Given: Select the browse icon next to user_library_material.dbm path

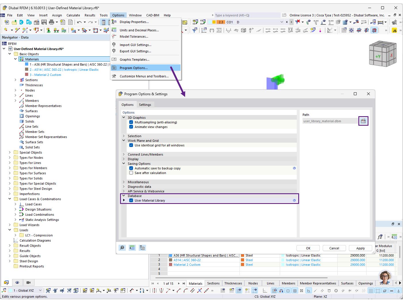Looking at the screenshot, I should coord(363,121).
